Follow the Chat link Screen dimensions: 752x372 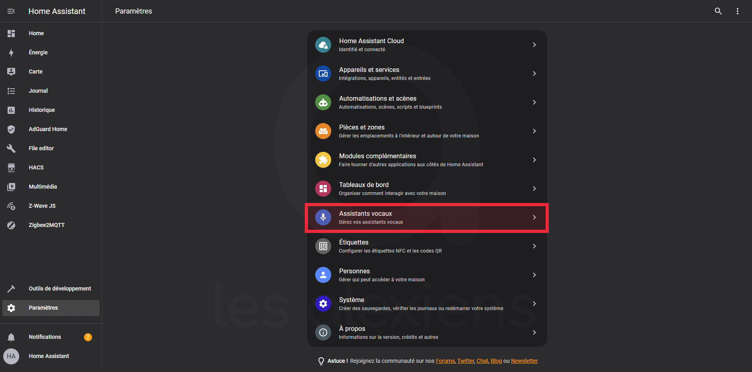tap(482, 361)
